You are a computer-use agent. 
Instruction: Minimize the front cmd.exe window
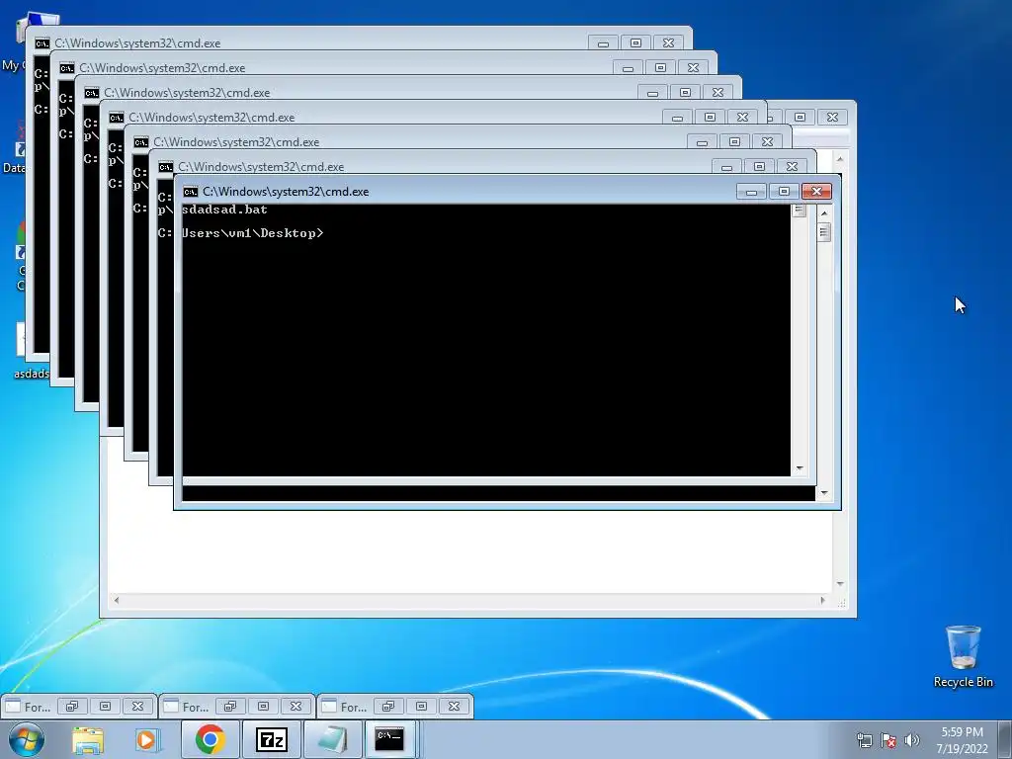click(751, 191)
